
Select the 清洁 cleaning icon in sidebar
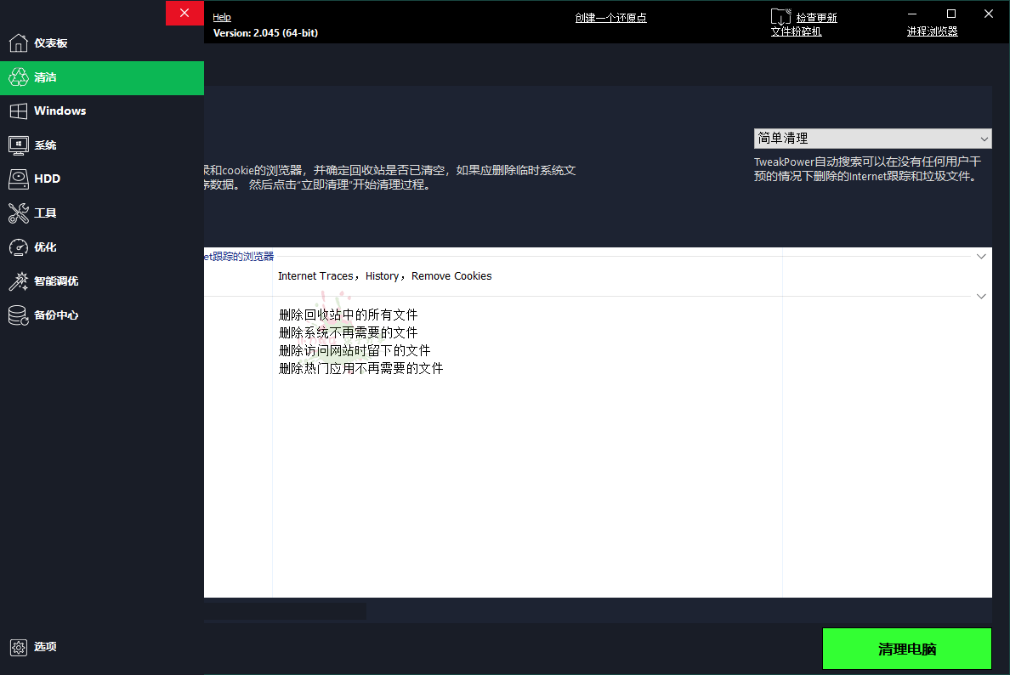coord(19,77)
